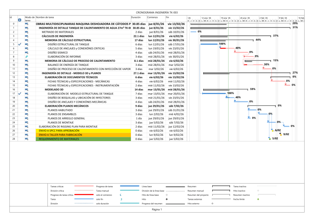
Task: Click the Duración column header
Action: [136, 18]
